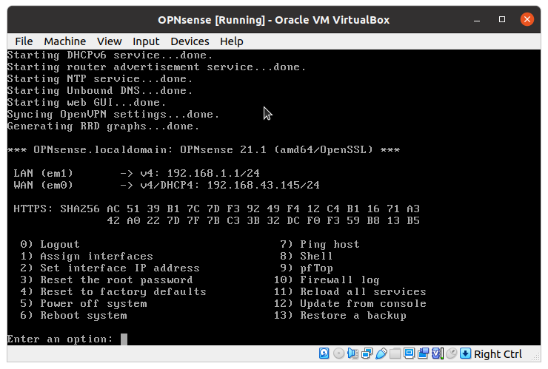The width and height of the screenshot is (548, 369).
Task: Click 'Starting web GUI...done.' line
Action: [87, 103]
